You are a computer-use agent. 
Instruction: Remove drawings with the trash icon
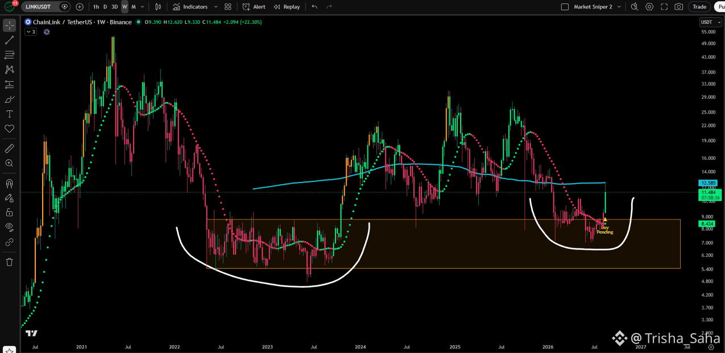pyautogui.click(x=10, y=262)
